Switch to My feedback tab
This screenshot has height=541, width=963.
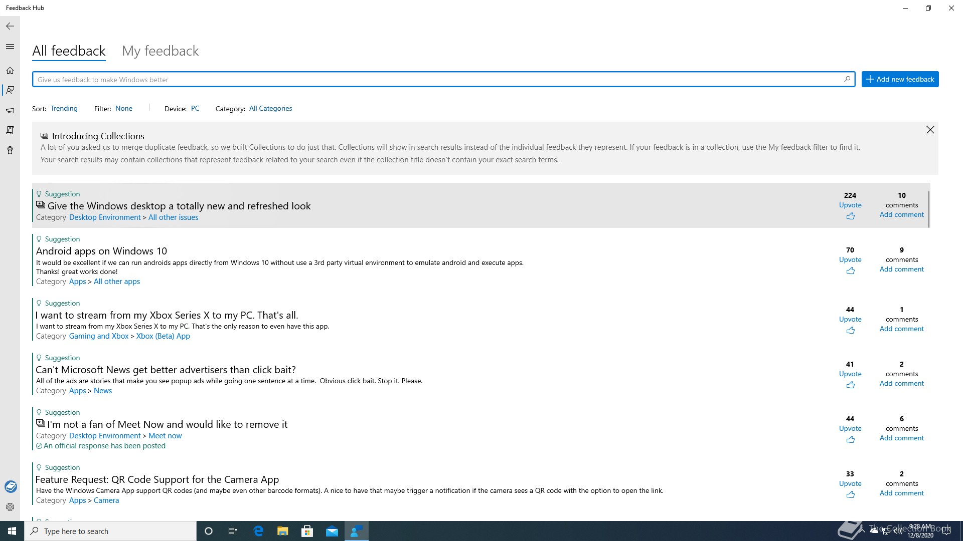click(x=160, y=51)
